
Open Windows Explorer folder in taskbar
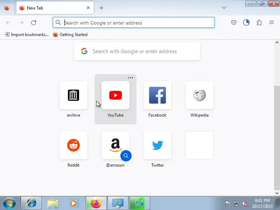pos(53,203)
